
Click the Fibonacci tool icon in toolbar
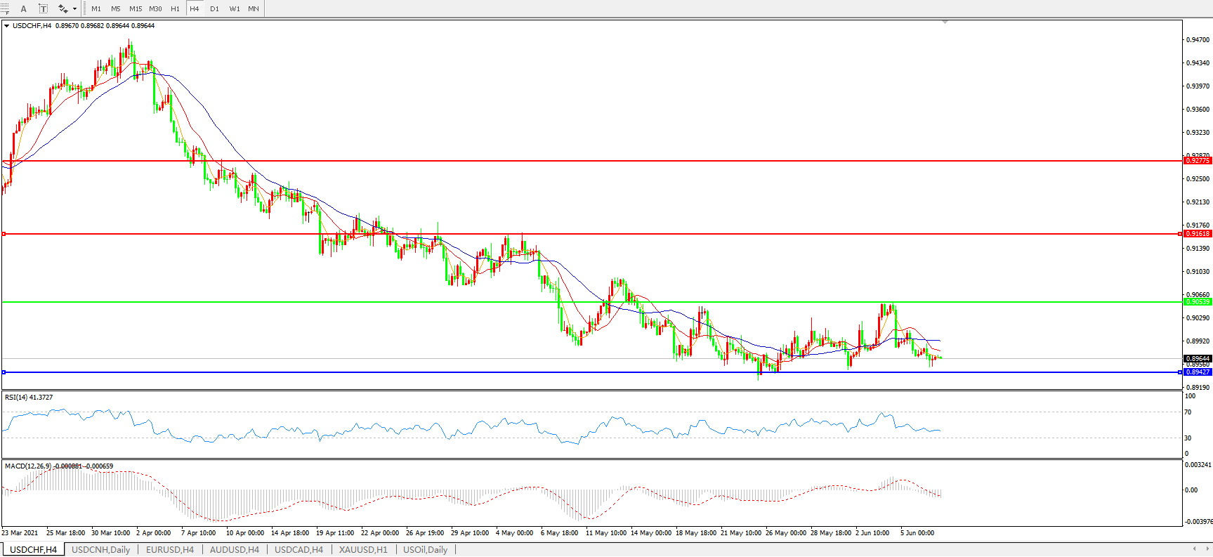coord(5,8)
